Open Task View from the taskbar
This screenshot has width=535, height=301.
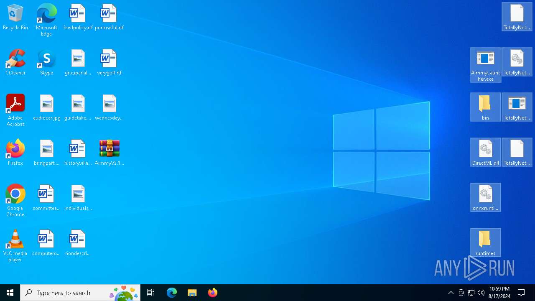tap(150, 293)
